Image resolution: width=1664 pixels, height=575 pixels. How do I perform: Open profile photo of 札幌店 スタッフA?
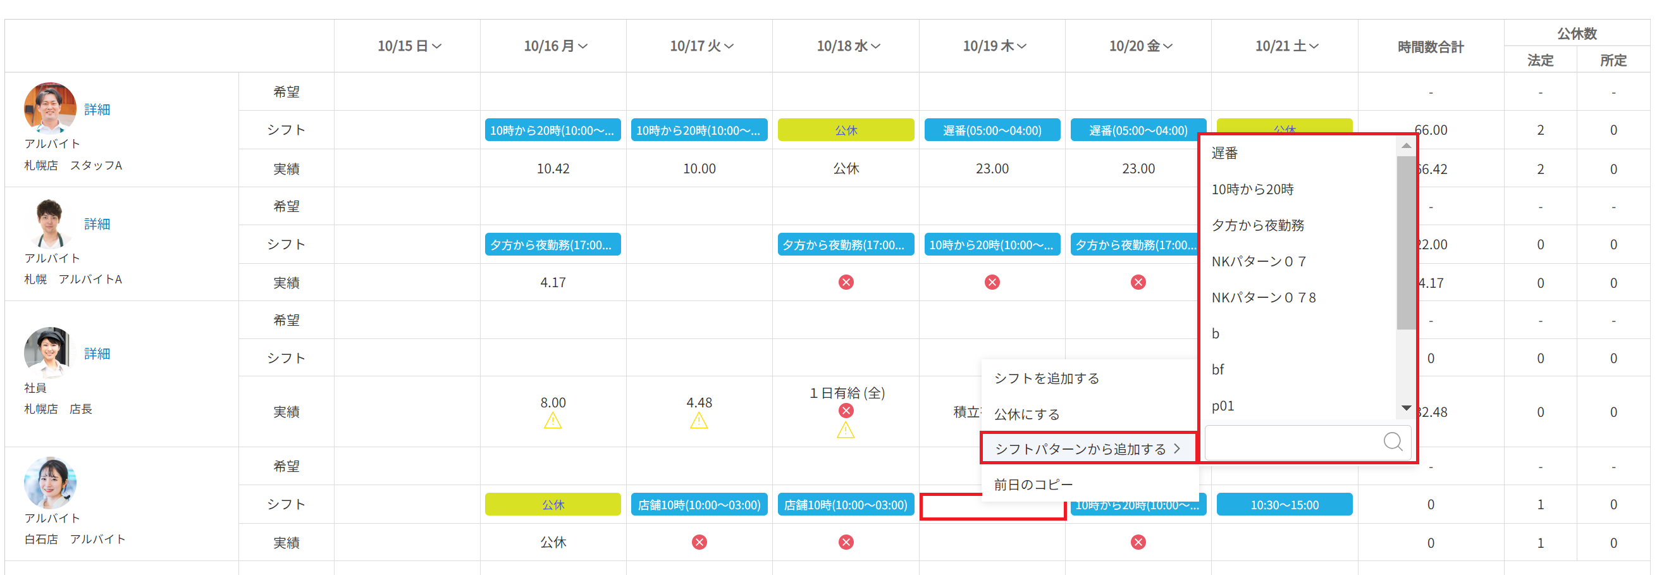(x=50, y=108)
